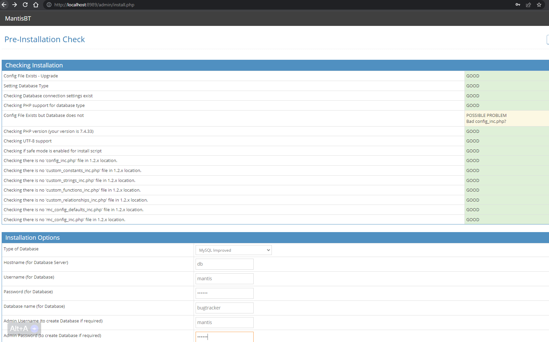Viewport: 549px width, 342px height.
Task: Click the share page icon
Action: (528, 5)
